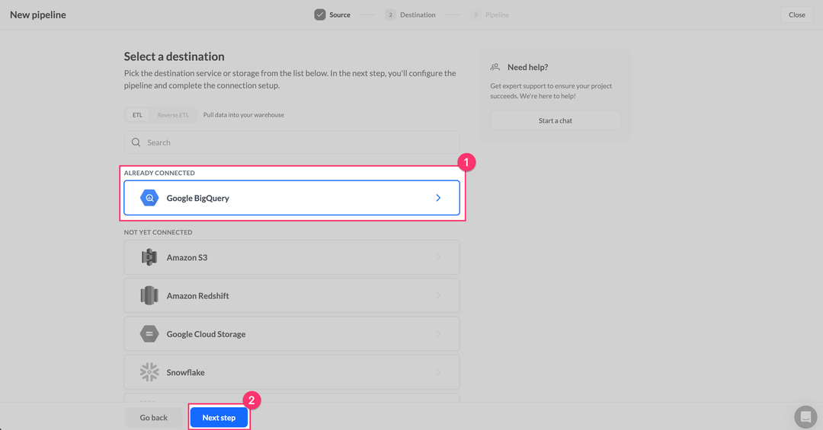
Task: Open Amazon S3 row chevron
Action: (438, 257)
